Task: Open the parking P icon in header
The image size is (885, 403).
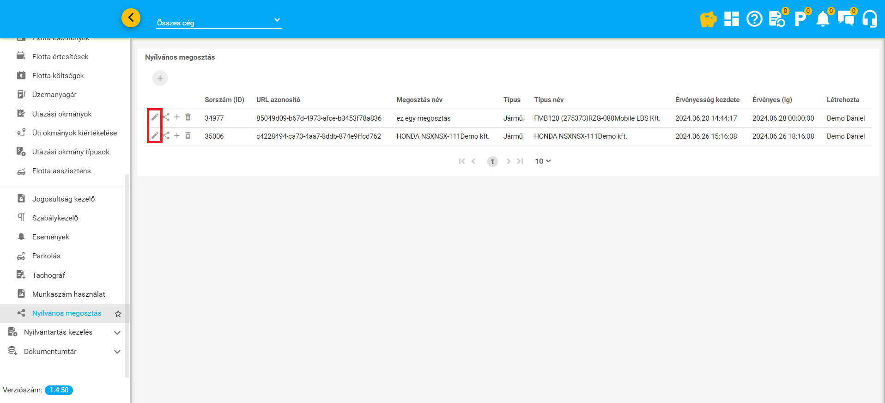Action: pyautogui.click(x=800, y=19)
